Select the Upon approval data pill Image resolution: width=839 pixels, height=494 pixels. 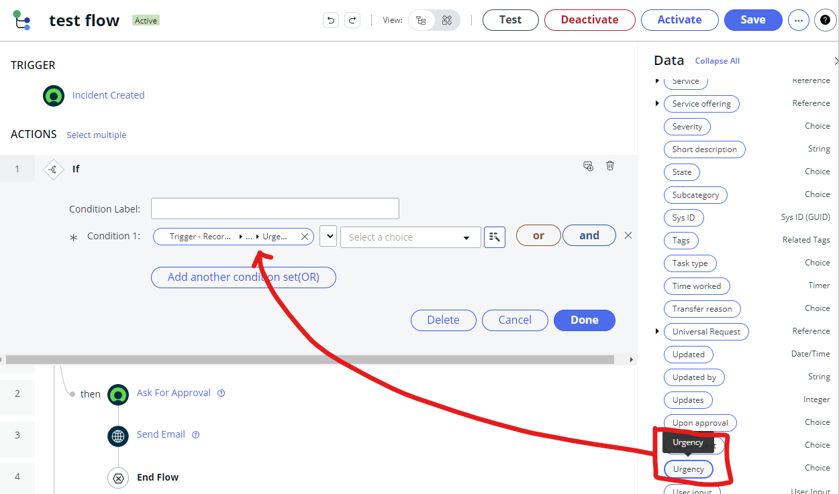(701, 423)
